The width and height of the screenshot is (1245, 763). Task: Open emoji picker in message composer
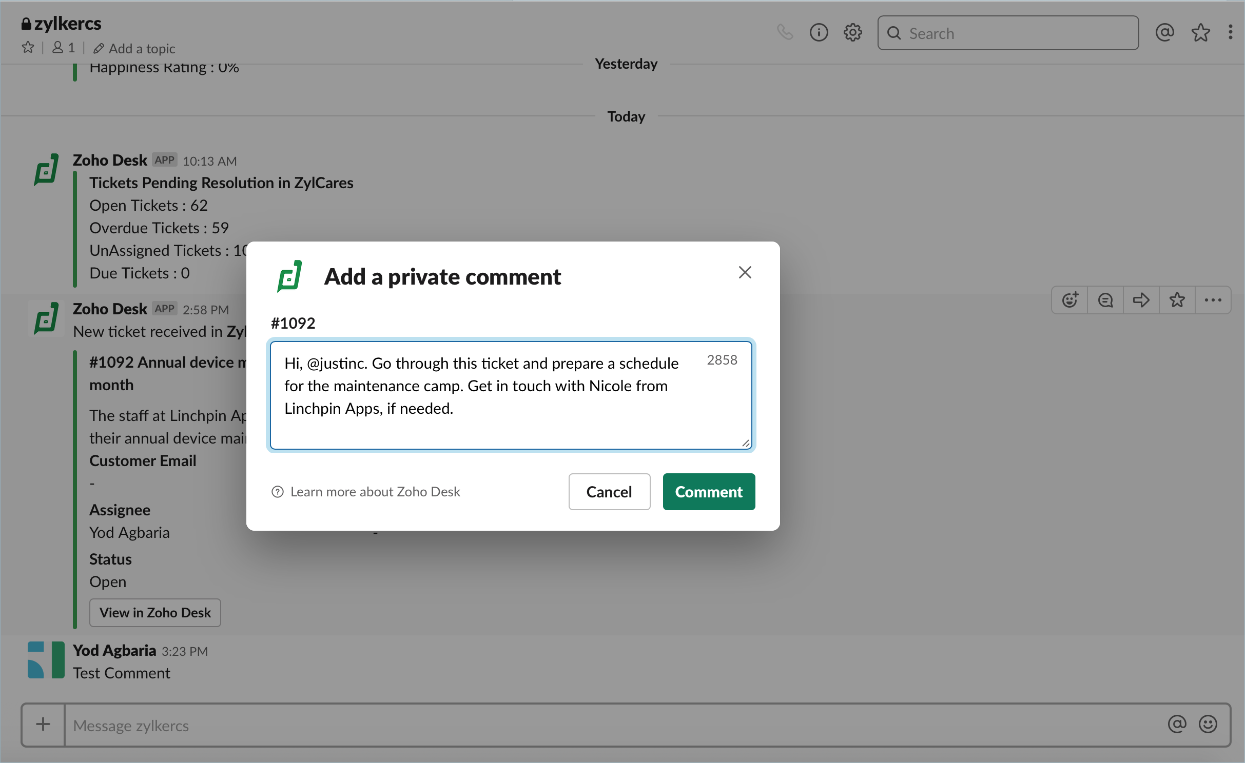(x=1208, y=725)
